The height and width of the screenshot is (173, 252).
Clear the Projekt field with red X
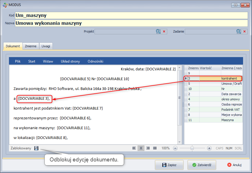click(164, 31)
